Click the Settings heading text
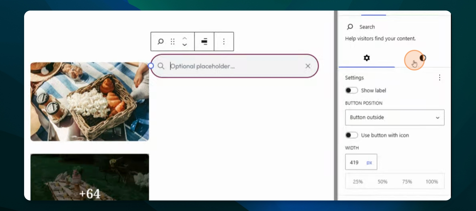The image size is (476, 211). point(354,78)
